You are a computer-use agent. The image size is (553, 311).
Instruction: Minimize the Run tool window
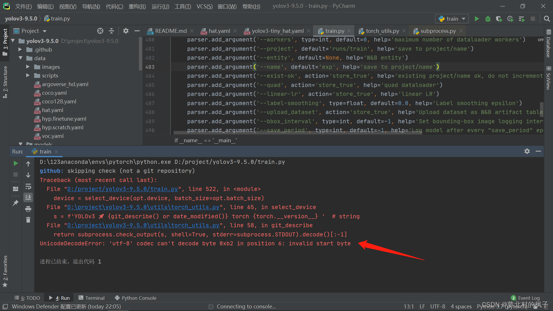click(x=538, y=151)
